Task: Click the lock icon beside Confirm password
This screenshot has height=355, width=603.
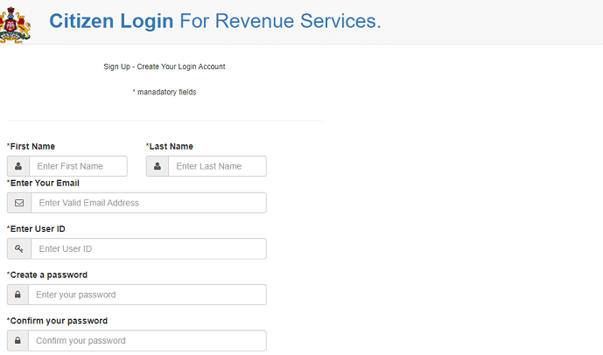Action: coord(18,340)
